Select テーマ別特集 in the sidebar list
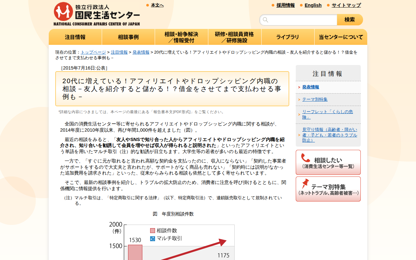The width and height of the screenshot is (416, 260). (315, 99)
